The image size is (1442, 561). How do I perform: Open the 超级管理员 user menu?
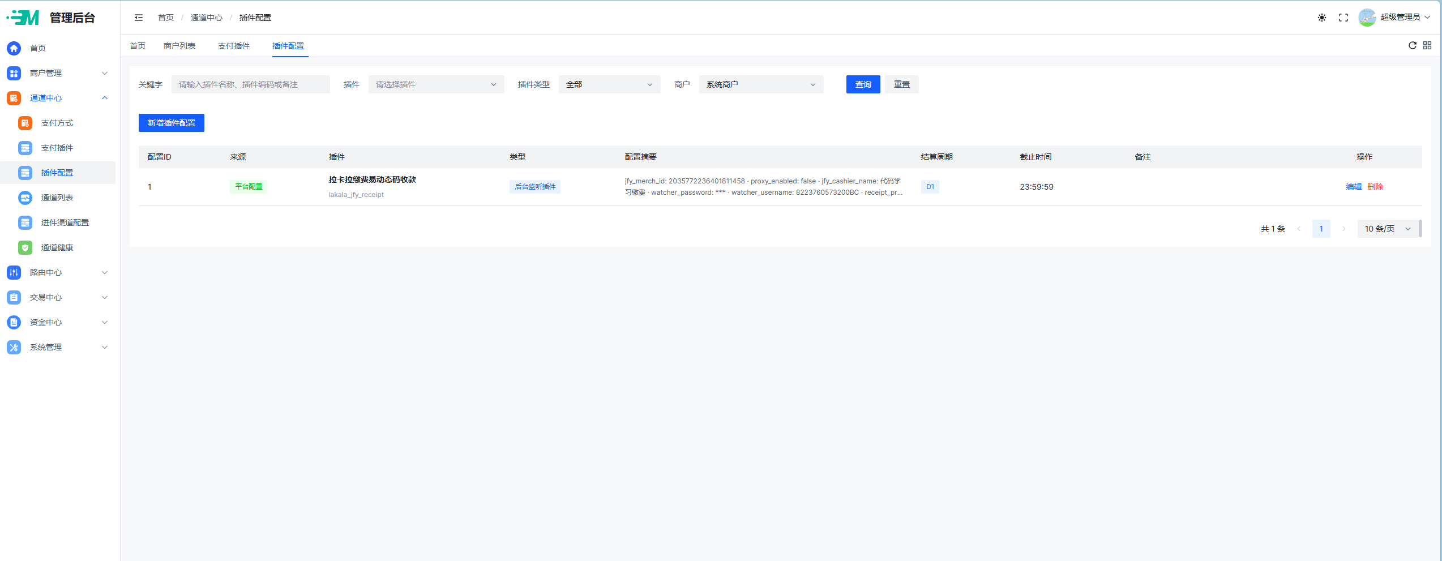click(x=1405, y=18)
